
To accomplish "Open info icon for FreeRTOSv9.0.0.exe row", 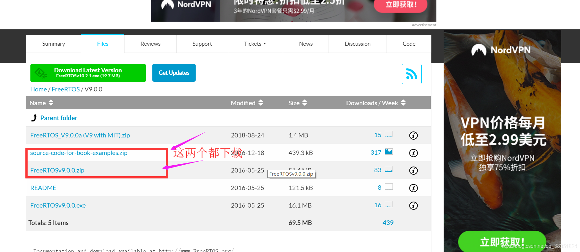I will click(414, 206).
